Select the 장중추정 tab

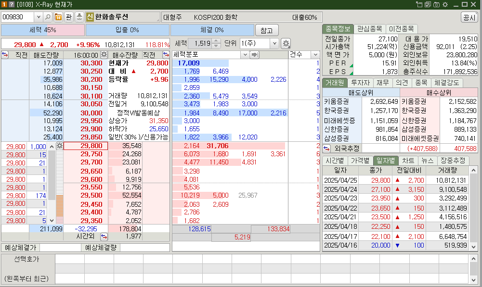coord(453,161)
